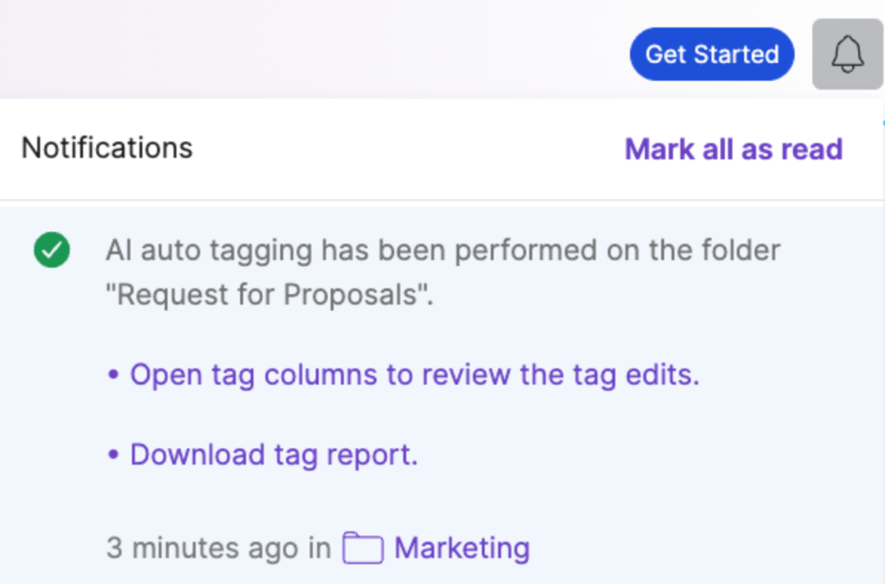The image size is (885, 584).
Task: Click blank header area left of Get Started
Action: [310, 51]
